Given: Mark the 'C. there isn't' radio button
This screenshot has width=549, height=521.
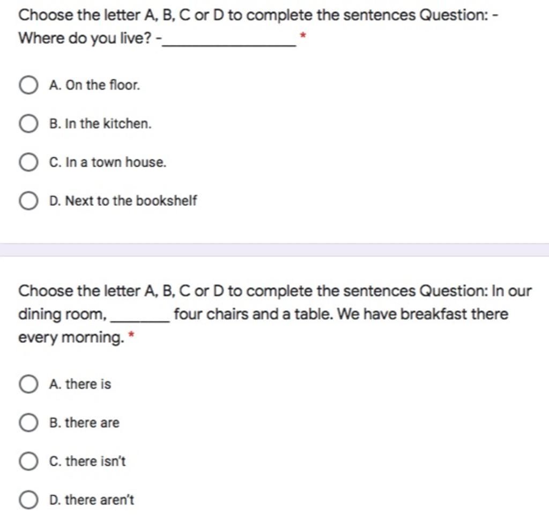Looking at the screenshot, I should (28, 461).
